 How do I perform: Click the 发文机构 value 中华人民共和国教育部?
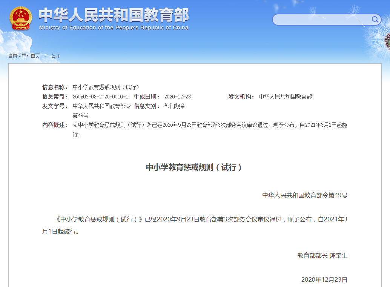point(285,97)
